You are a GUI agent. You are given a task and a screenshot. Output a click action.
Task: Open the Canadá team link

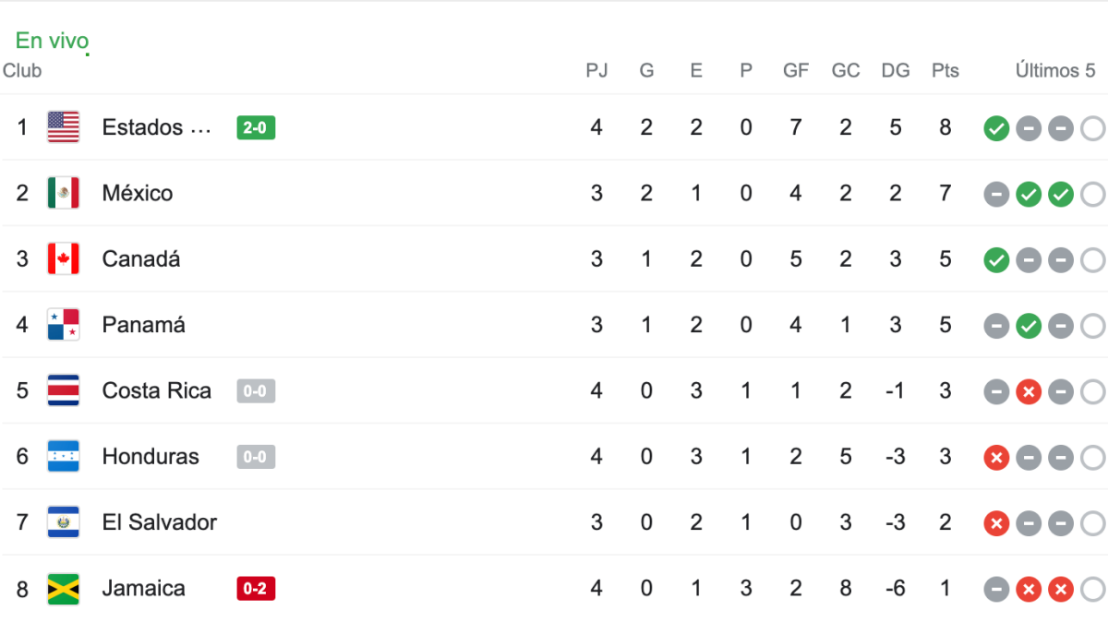[x=141, y=259]
